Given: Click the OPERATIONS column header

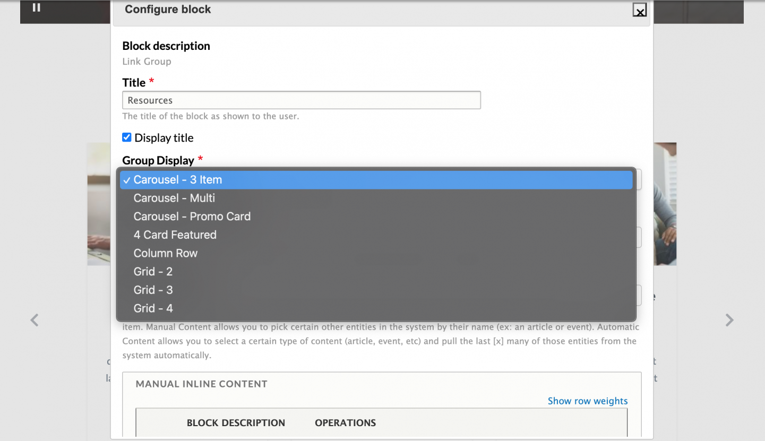Looking at the screenshot, I should 345,422.
